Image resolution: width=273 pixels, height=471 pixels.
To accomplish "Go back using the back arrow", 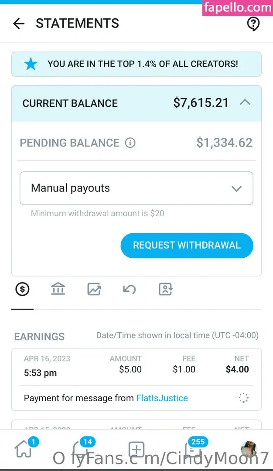I will pyautogui.click(x=19, y=24).
